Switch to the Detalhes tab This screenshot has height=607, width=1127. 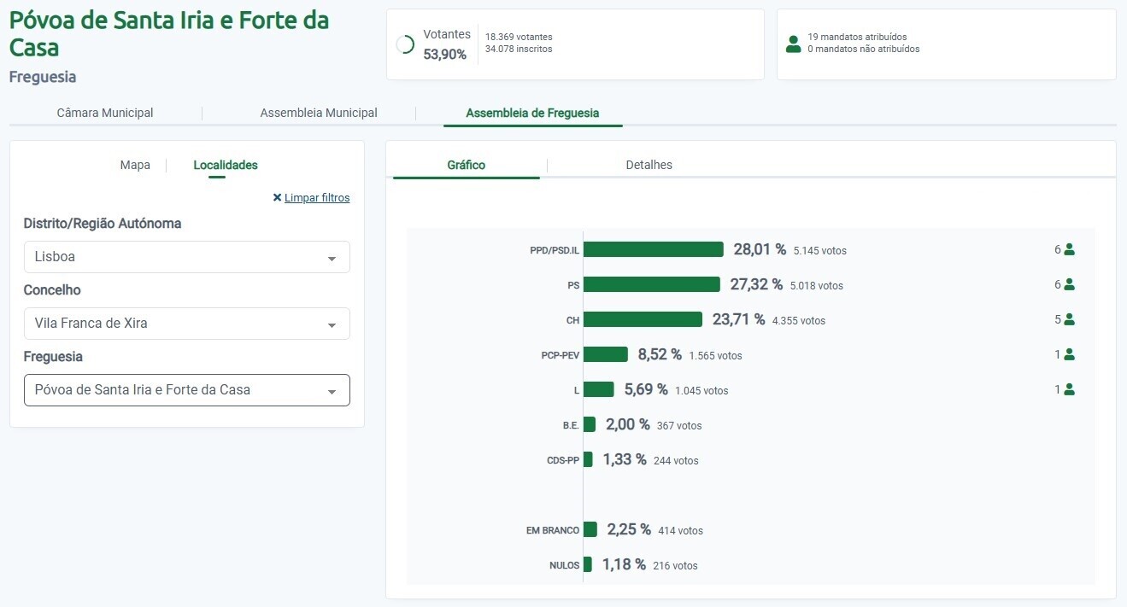click(x=649, y=165)
